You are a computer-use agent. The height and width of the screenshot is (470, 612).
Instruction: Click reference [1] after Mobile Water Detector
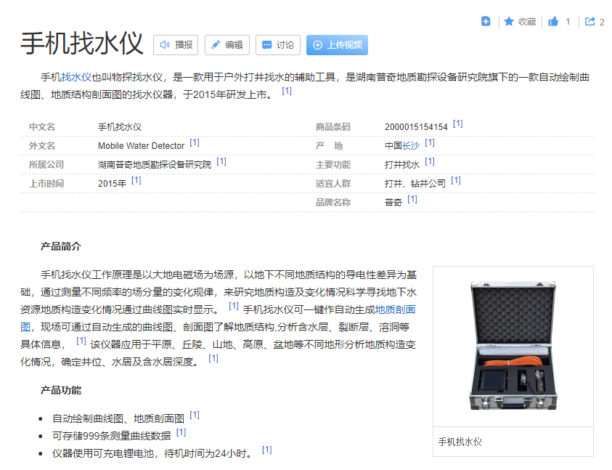point(195,142)
